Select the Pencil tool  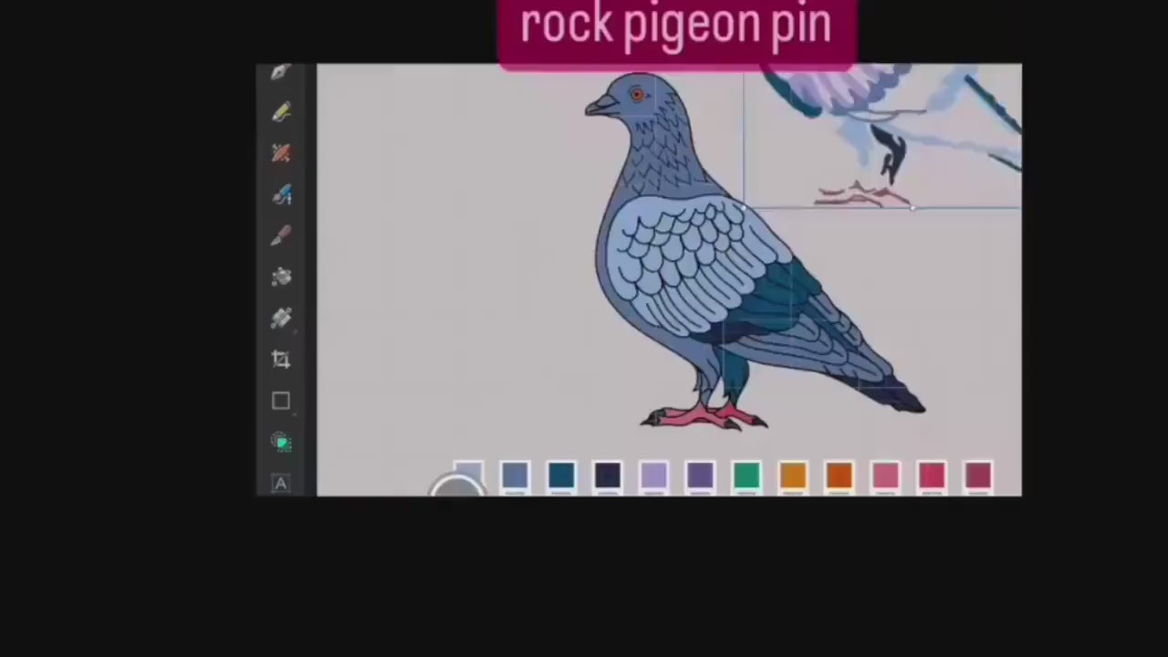(x=281, y=111)
